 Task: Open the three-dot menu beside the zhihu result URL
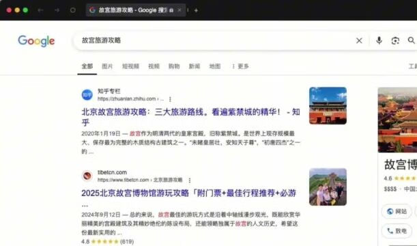coord(170,99)
